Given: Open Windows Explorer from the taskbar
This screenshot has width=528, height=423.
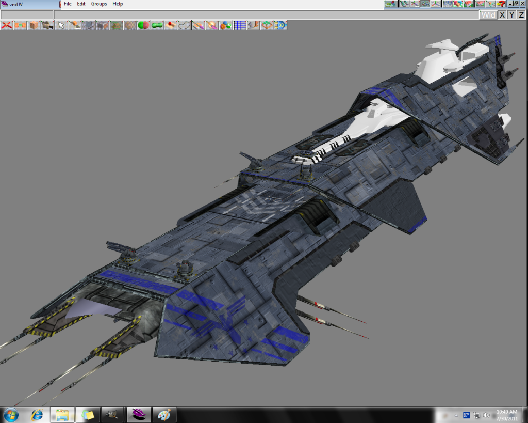Looking at the screenshot, I should click(62, 415).
